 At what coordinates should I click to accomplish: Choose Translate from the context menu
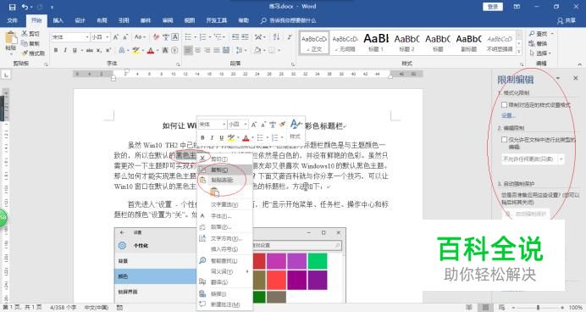225,282
